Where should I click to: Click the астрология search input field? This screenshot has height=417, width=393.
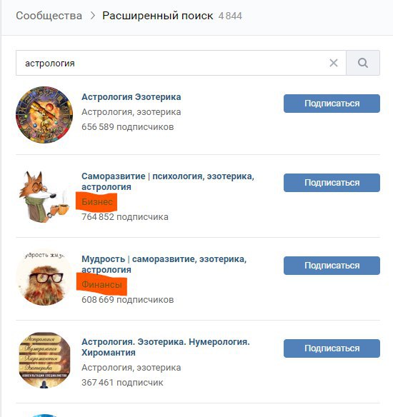[181, 63]
